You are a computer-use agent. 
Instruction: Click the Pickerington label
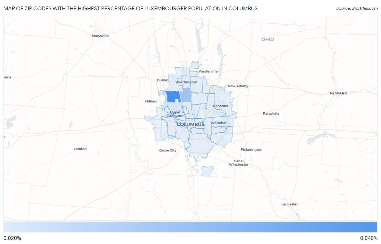tap(251, 150)
